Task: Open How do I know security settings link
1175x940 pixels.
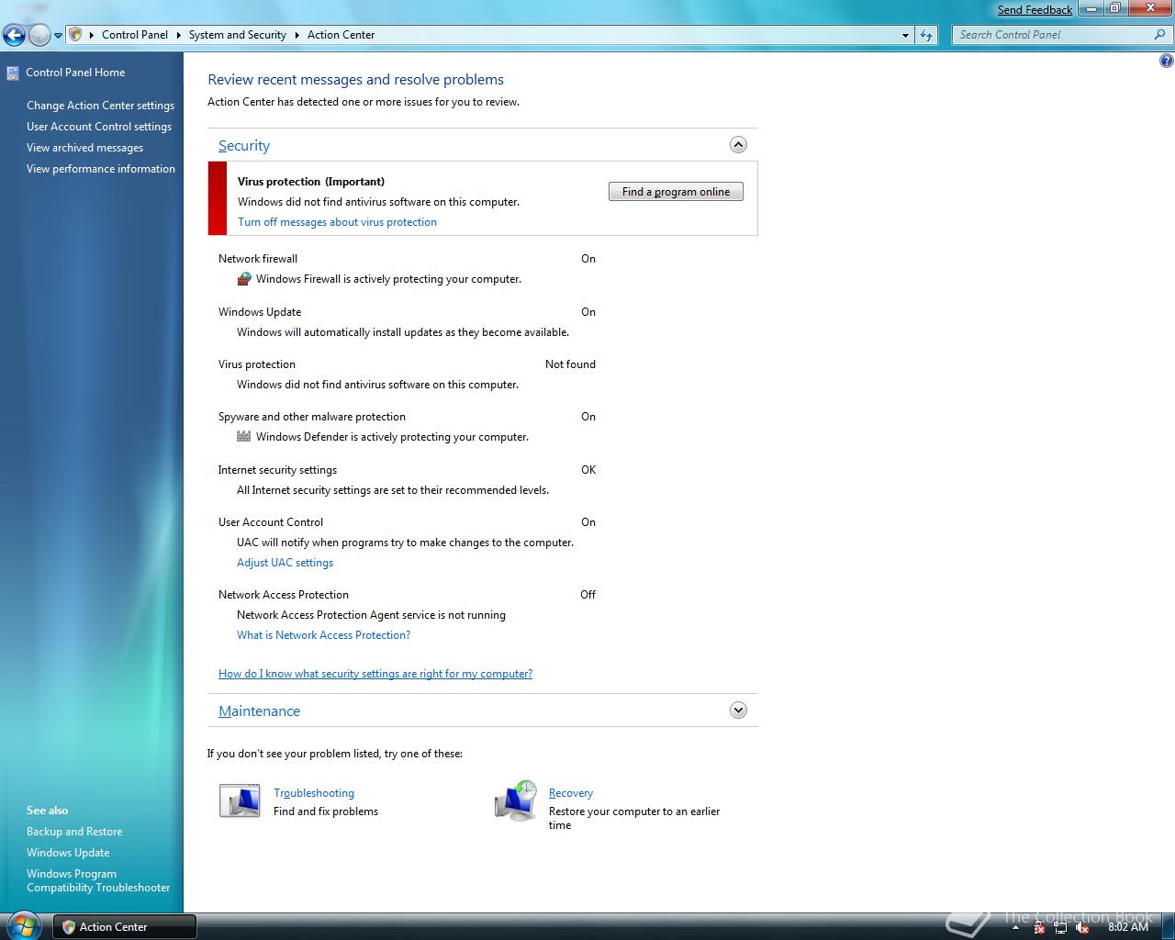Action: click(x=375, y=674)
